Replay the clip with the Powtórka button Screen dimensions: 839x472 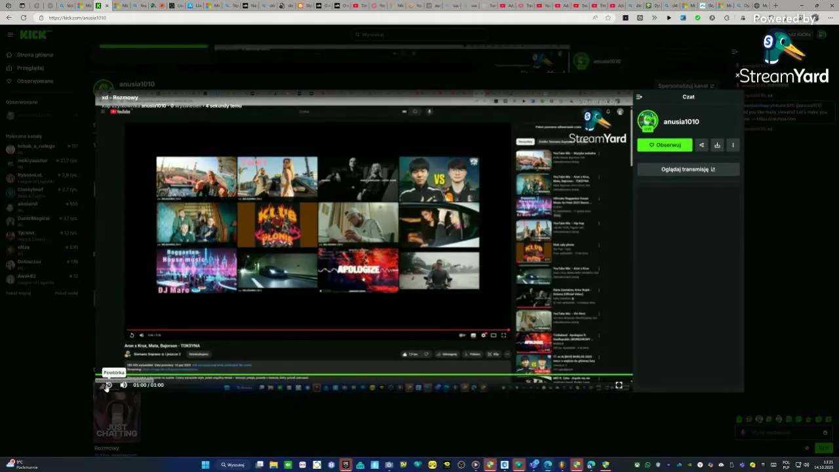click(x=108, y=385)
